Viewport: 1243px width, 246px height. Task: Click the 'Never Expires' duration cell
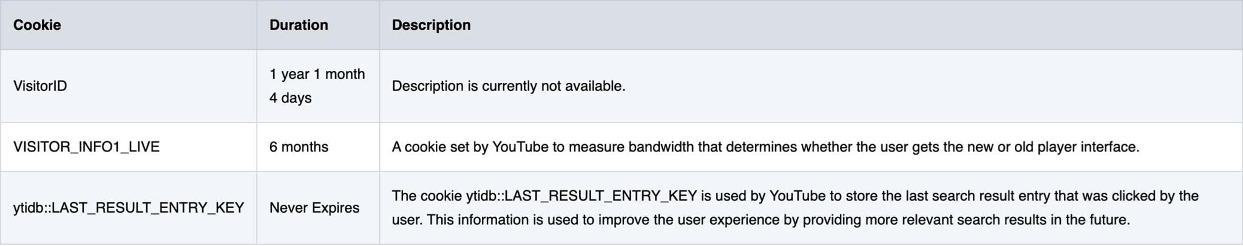pyautogui.click(x=314, y=208)
